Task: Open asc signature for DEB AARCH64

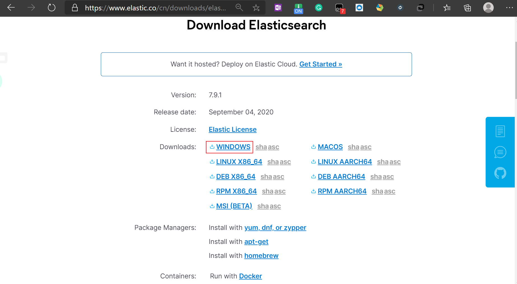Action: point(388,177)
